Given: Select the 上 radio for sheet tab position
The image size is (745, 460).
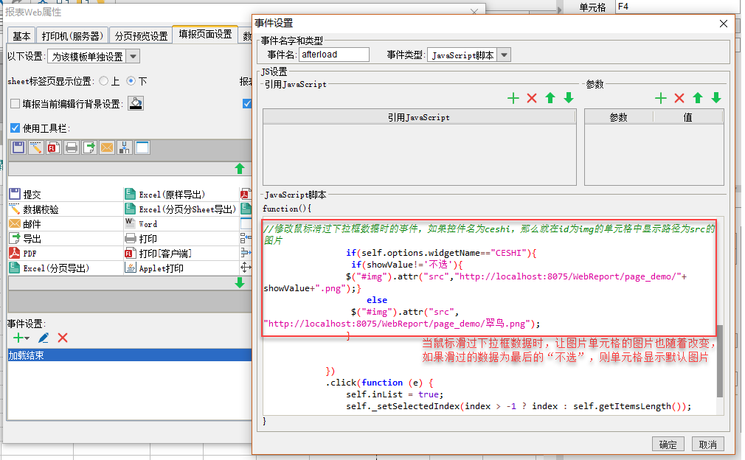Looking at the screenshot, I should coord(104,81).
